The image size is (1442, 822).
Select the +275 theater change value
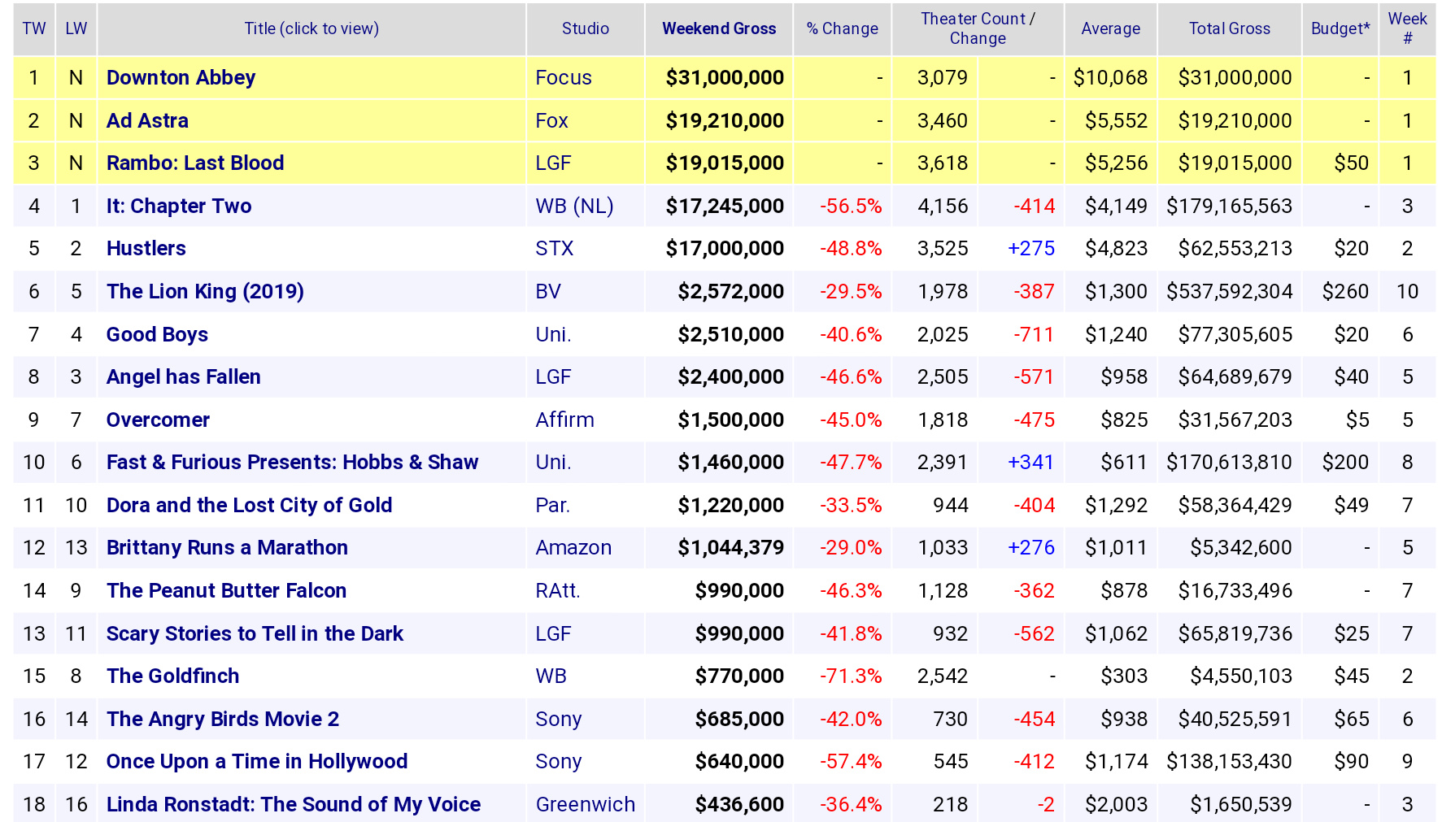[x=1030, y=249]
